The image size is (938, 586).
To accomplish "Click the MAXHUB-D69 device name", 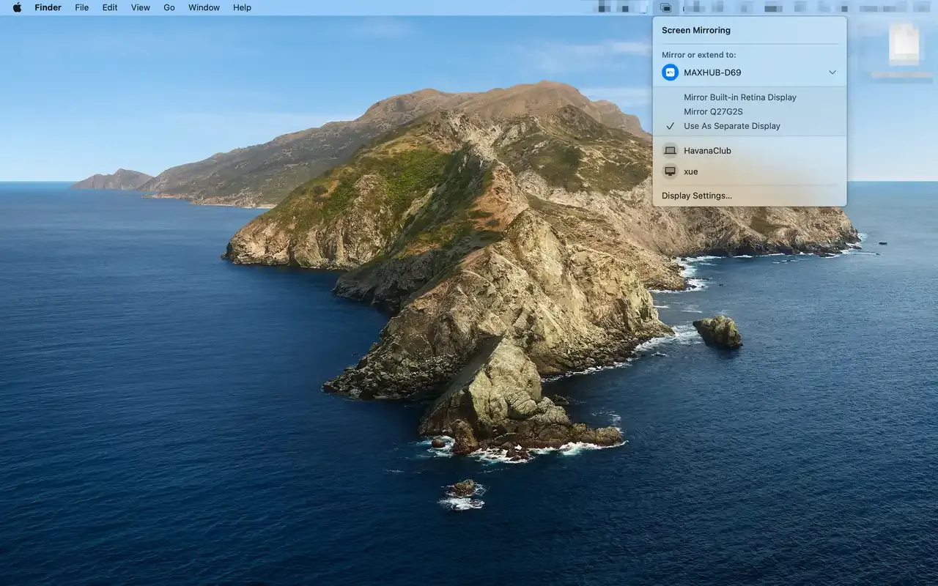I will tap(712, 73).
